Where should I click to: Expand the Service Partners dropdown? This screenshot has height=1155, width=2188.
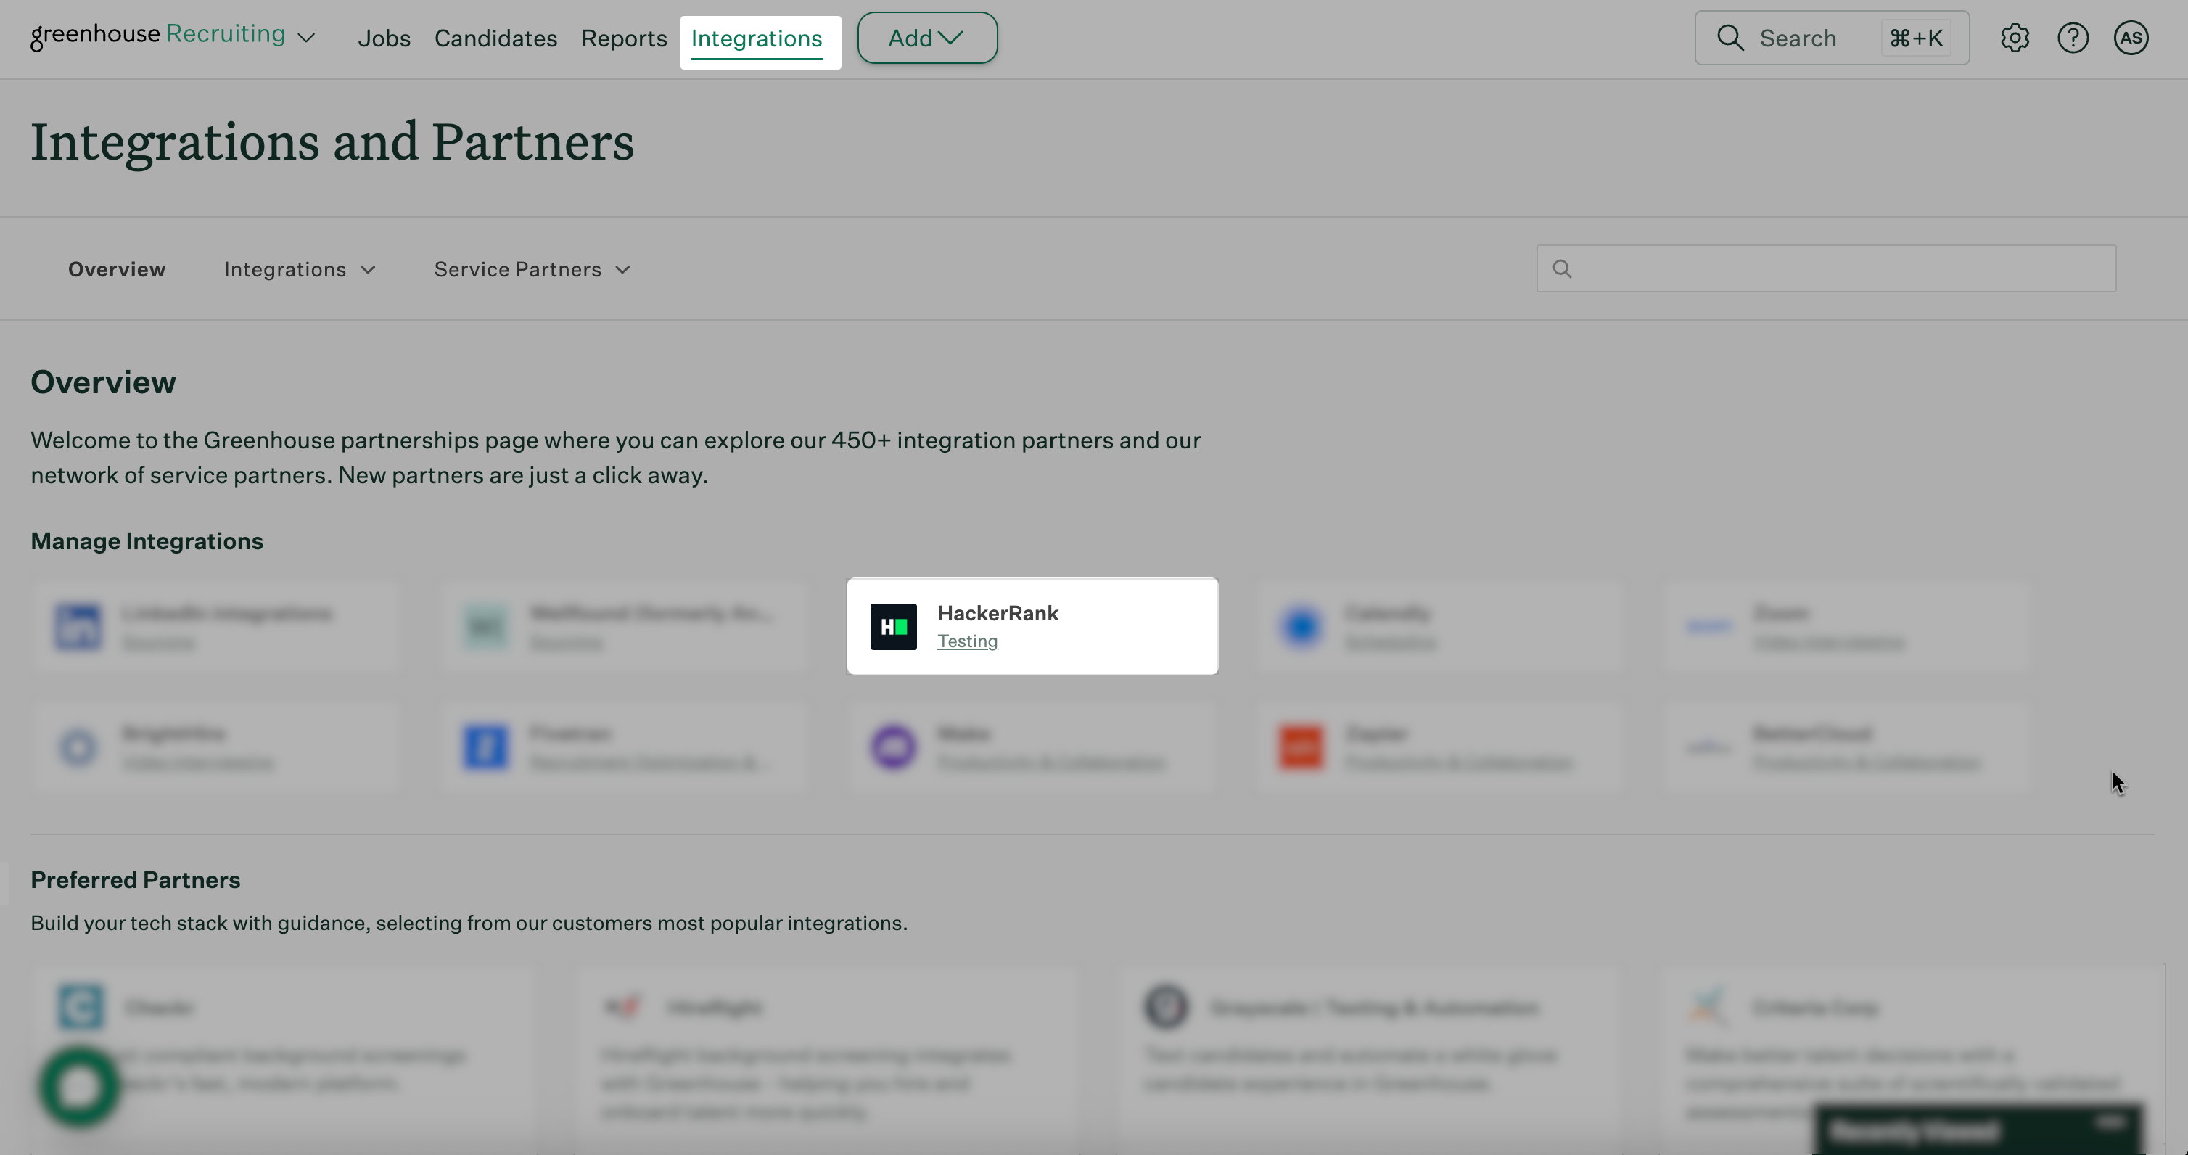(x=532, y=269)
